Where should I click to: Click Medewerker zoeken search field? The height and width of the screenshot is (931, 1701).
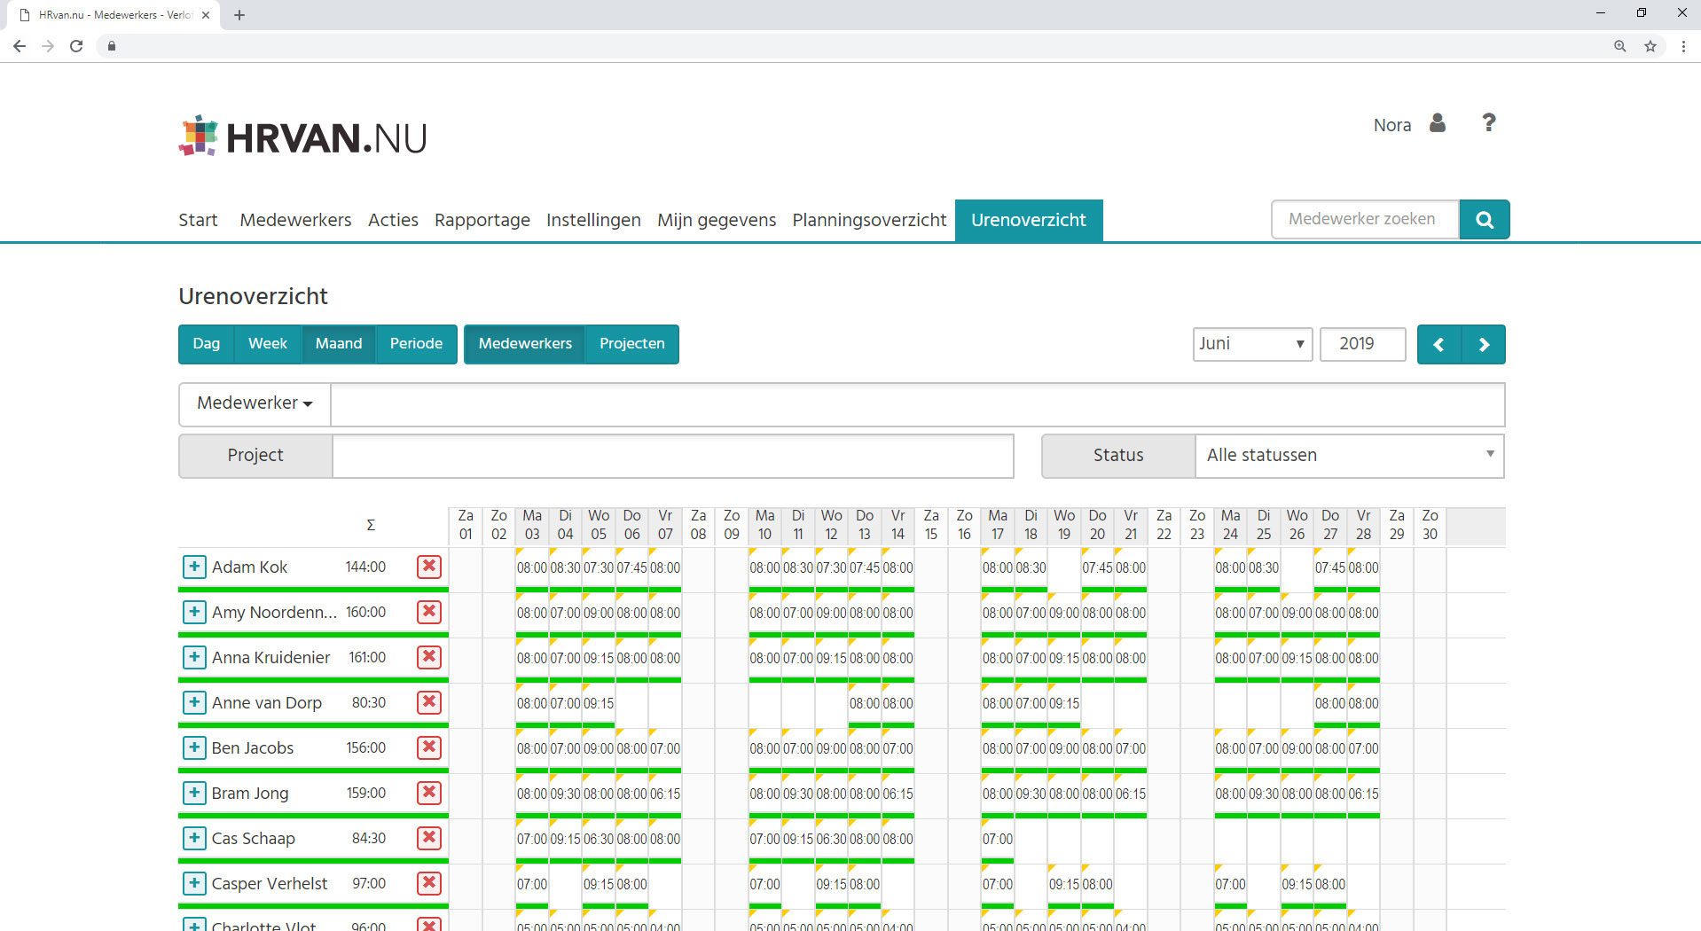(x=1366, y=220)
